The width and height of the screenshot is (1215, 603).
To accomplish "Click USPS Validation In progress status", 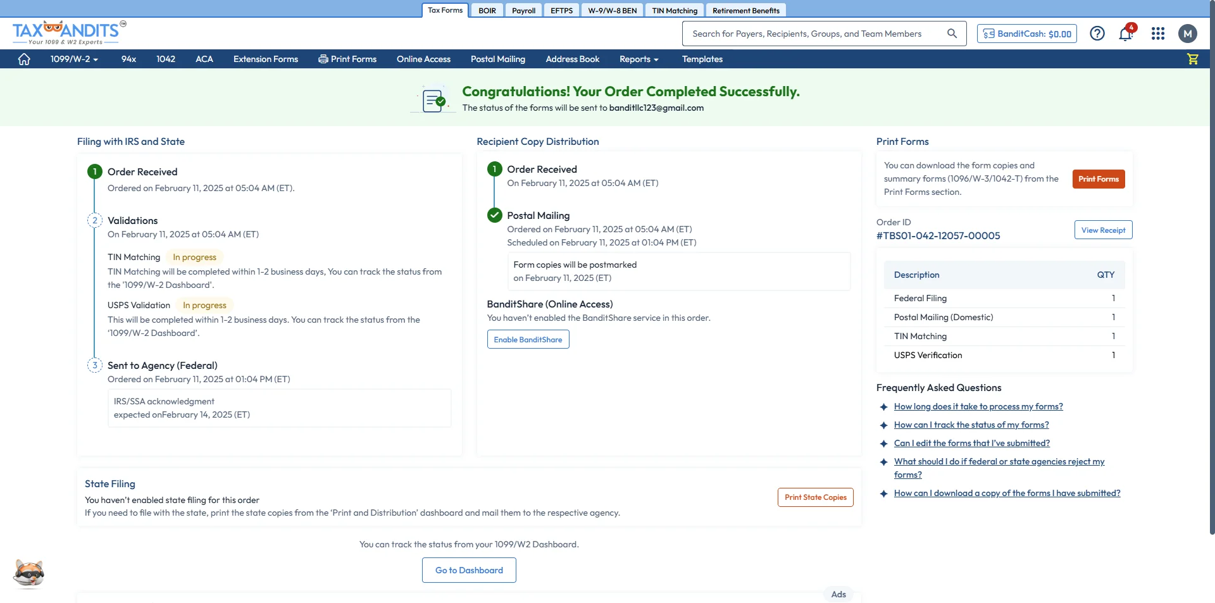I will coord(204,305).
